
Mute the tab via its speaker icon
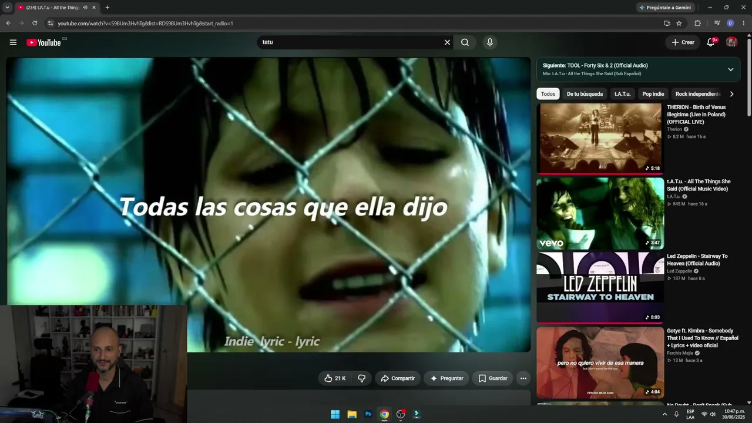click(85, 8)
